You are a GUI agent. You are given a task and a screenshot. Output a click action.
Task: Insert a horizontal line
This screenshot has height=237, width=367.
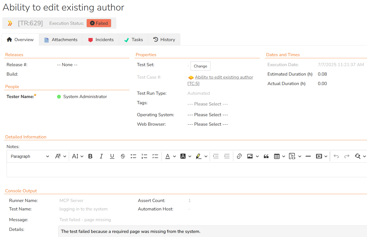point(308,156)
